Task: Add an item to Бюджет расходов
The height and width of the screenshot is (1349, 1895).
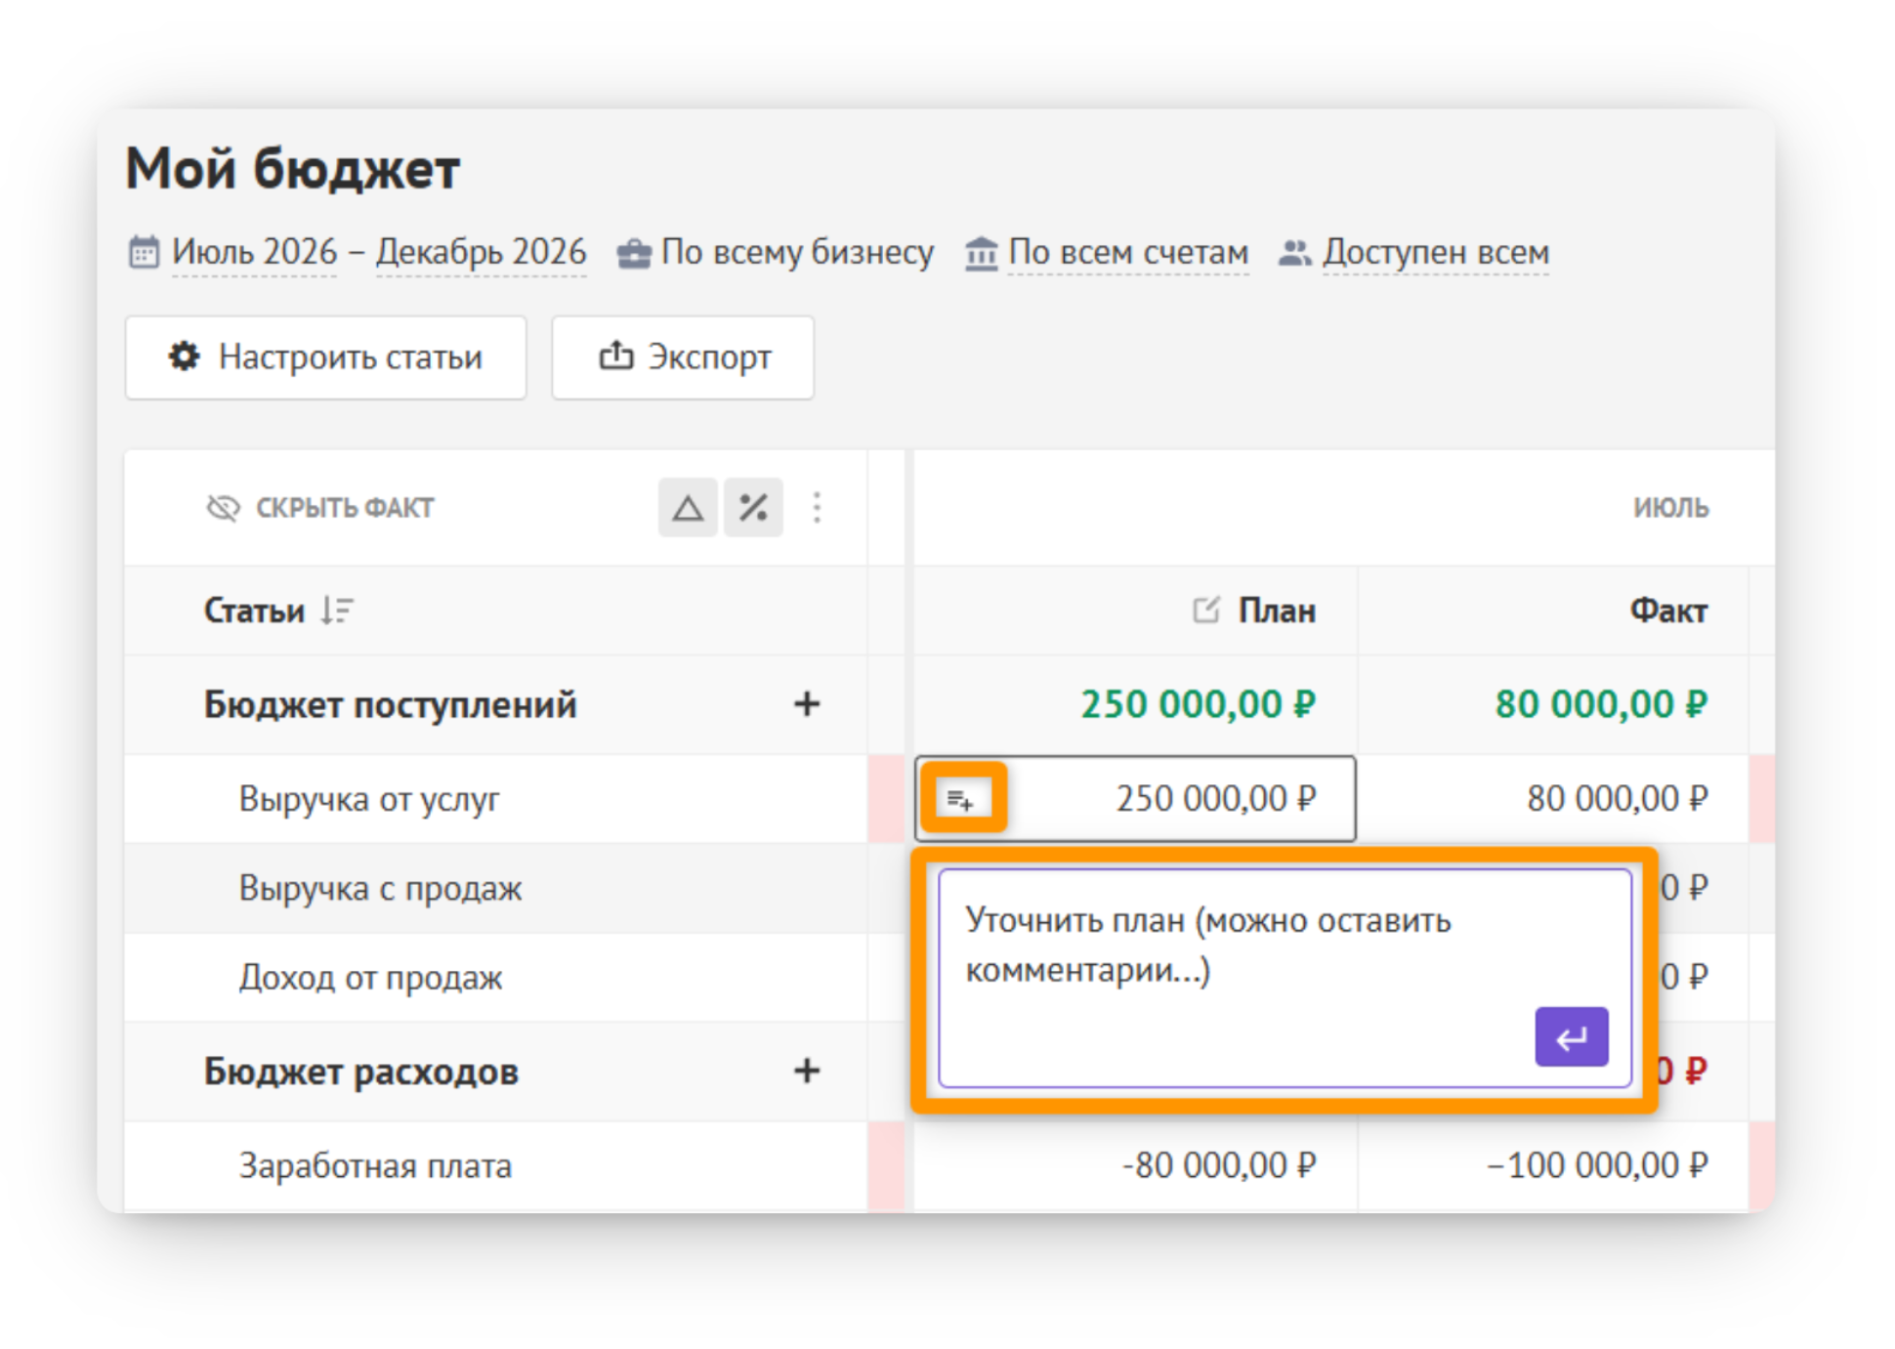Action: tap(807, 1071)
